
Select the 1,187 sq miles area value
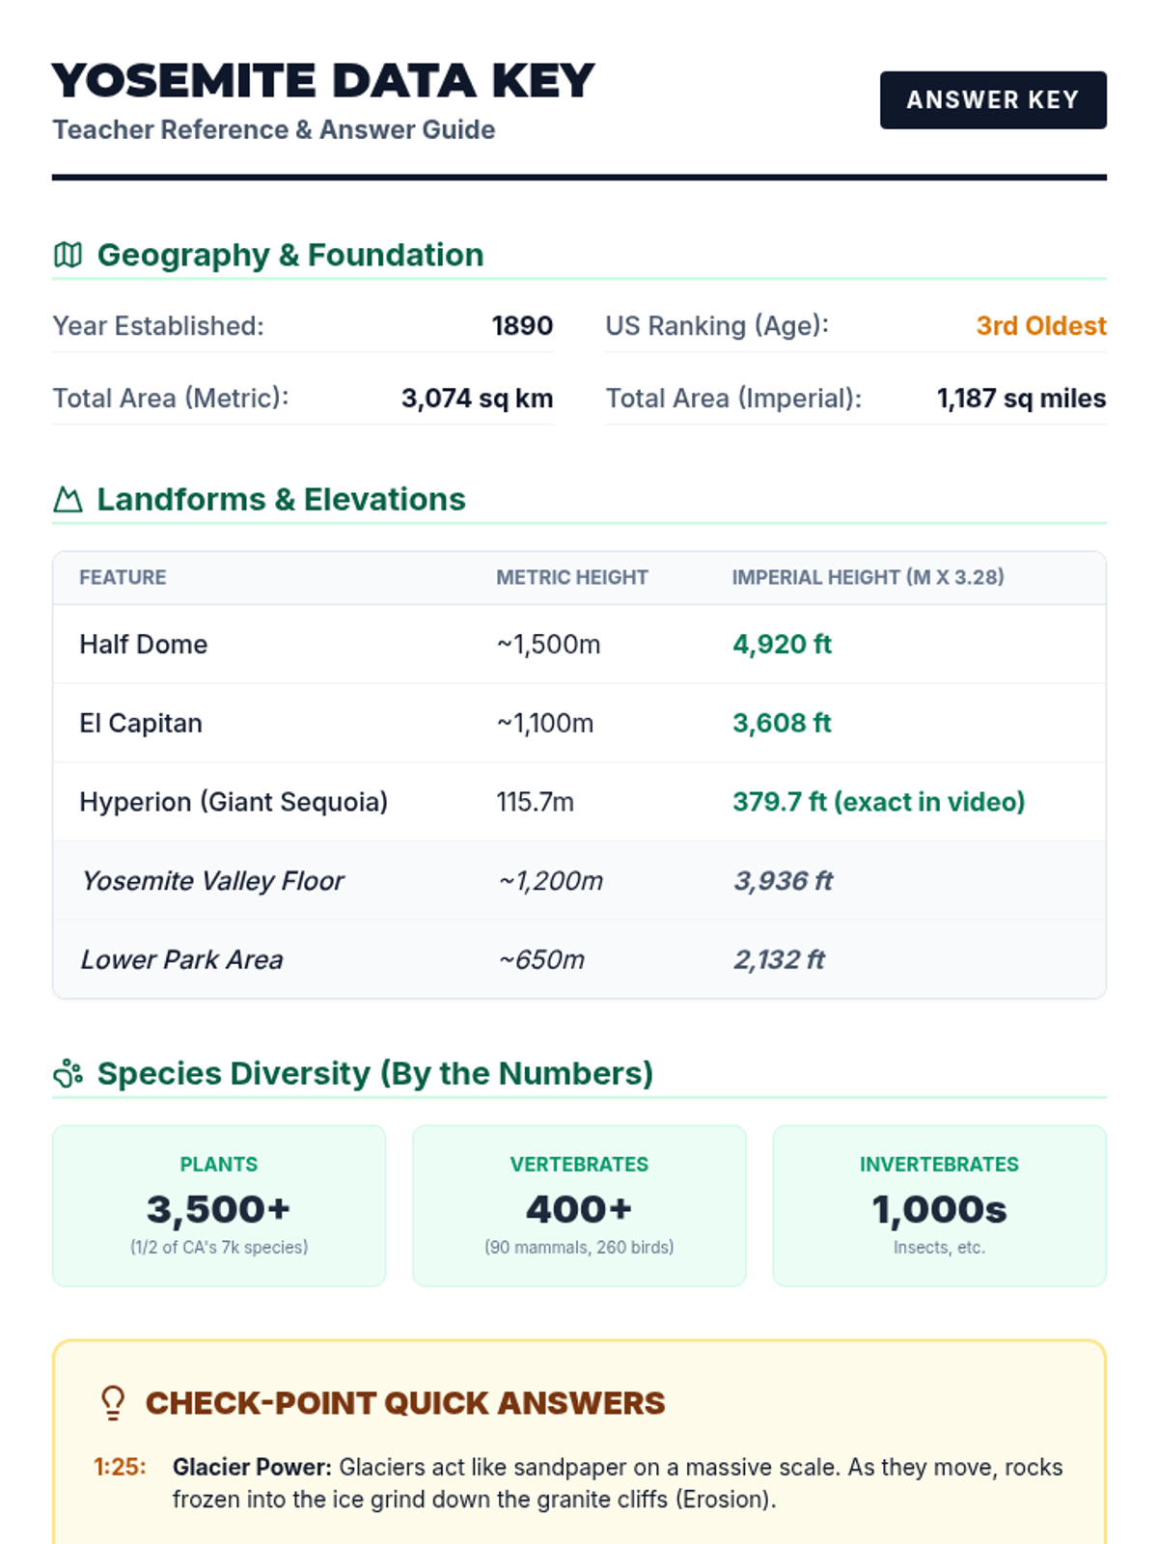click(1021, 399)
